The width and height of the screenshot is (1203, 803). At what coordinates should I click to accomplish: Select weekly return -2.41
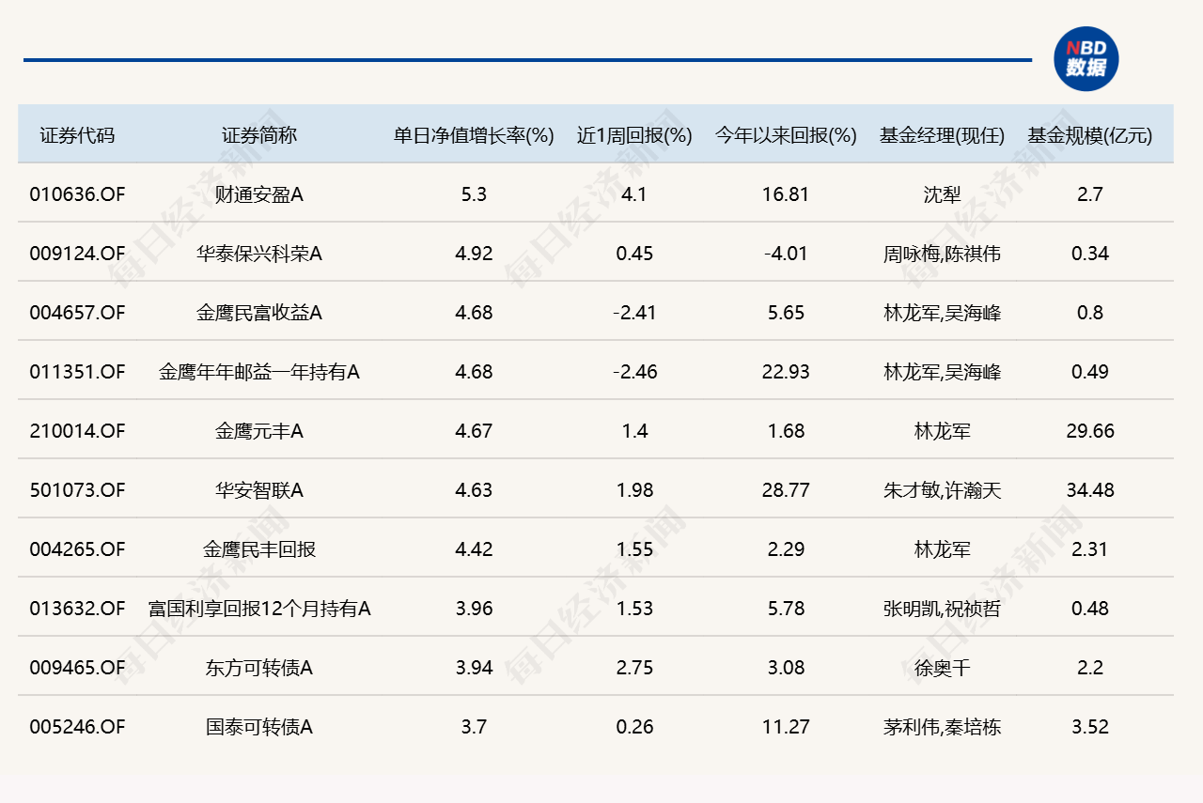tap(634, 313)
